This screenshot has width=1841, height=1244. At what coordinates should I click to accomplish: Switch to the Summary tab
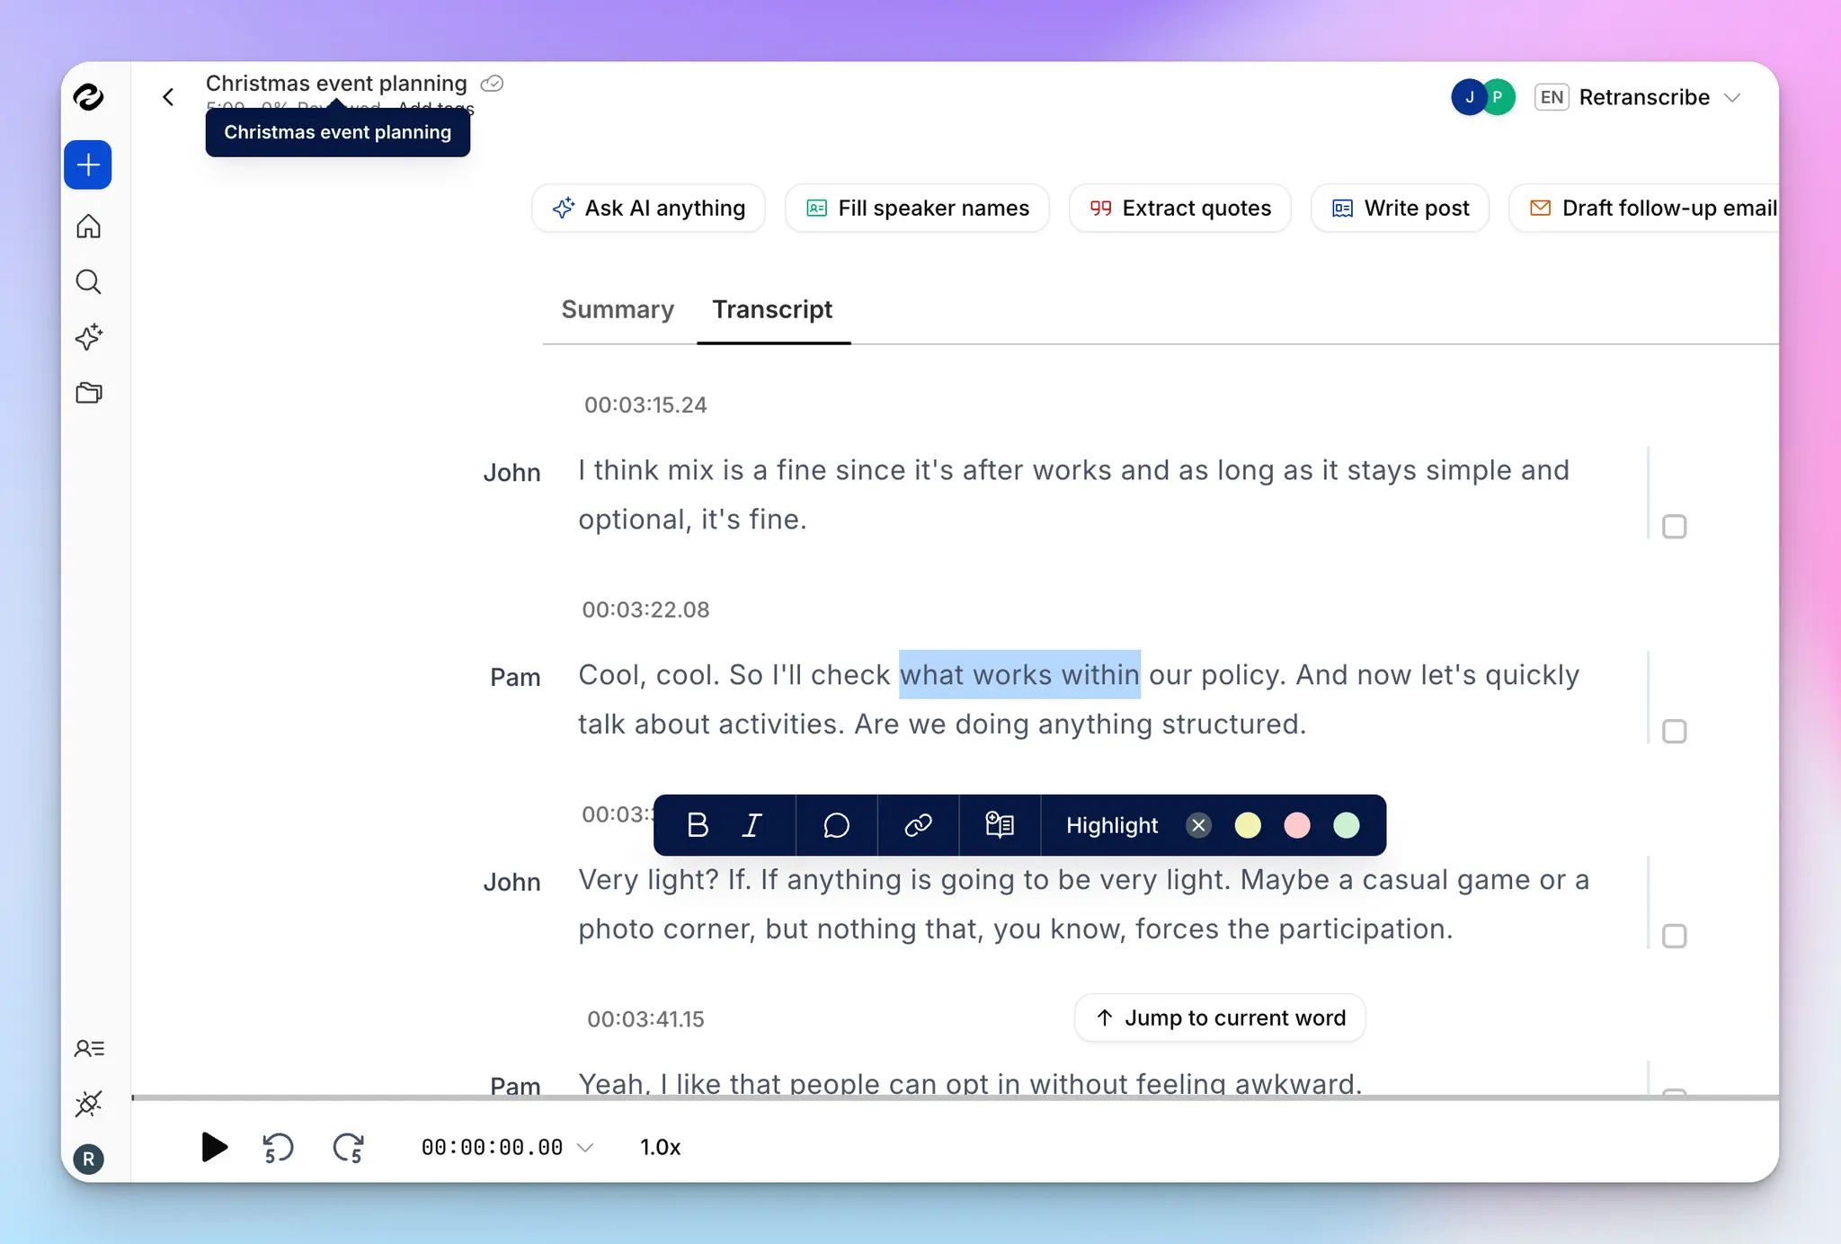pyautogui.click(x=618, y=309)
